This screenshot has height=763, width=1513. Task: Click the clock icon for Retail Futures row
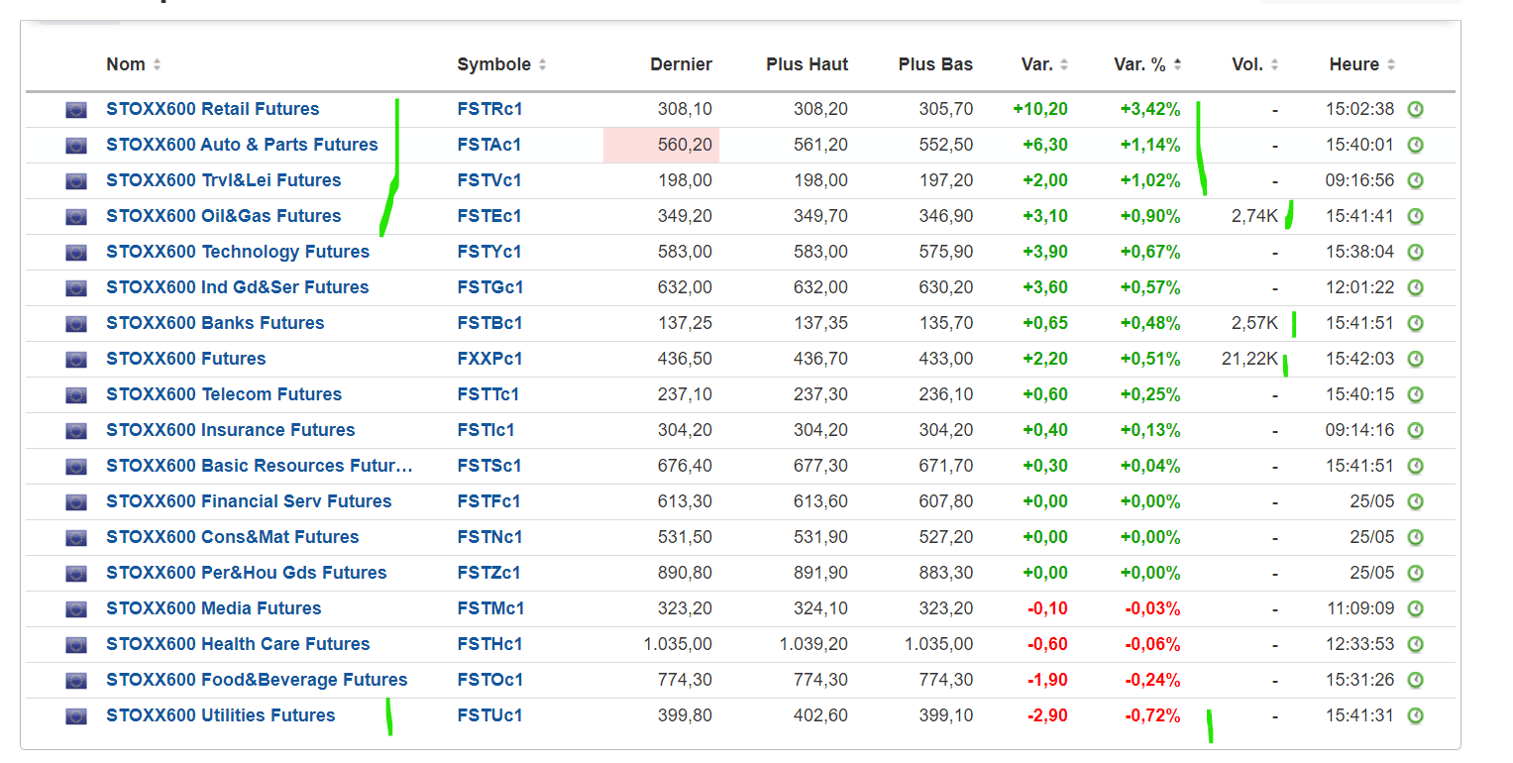(x=1415, y=109)
